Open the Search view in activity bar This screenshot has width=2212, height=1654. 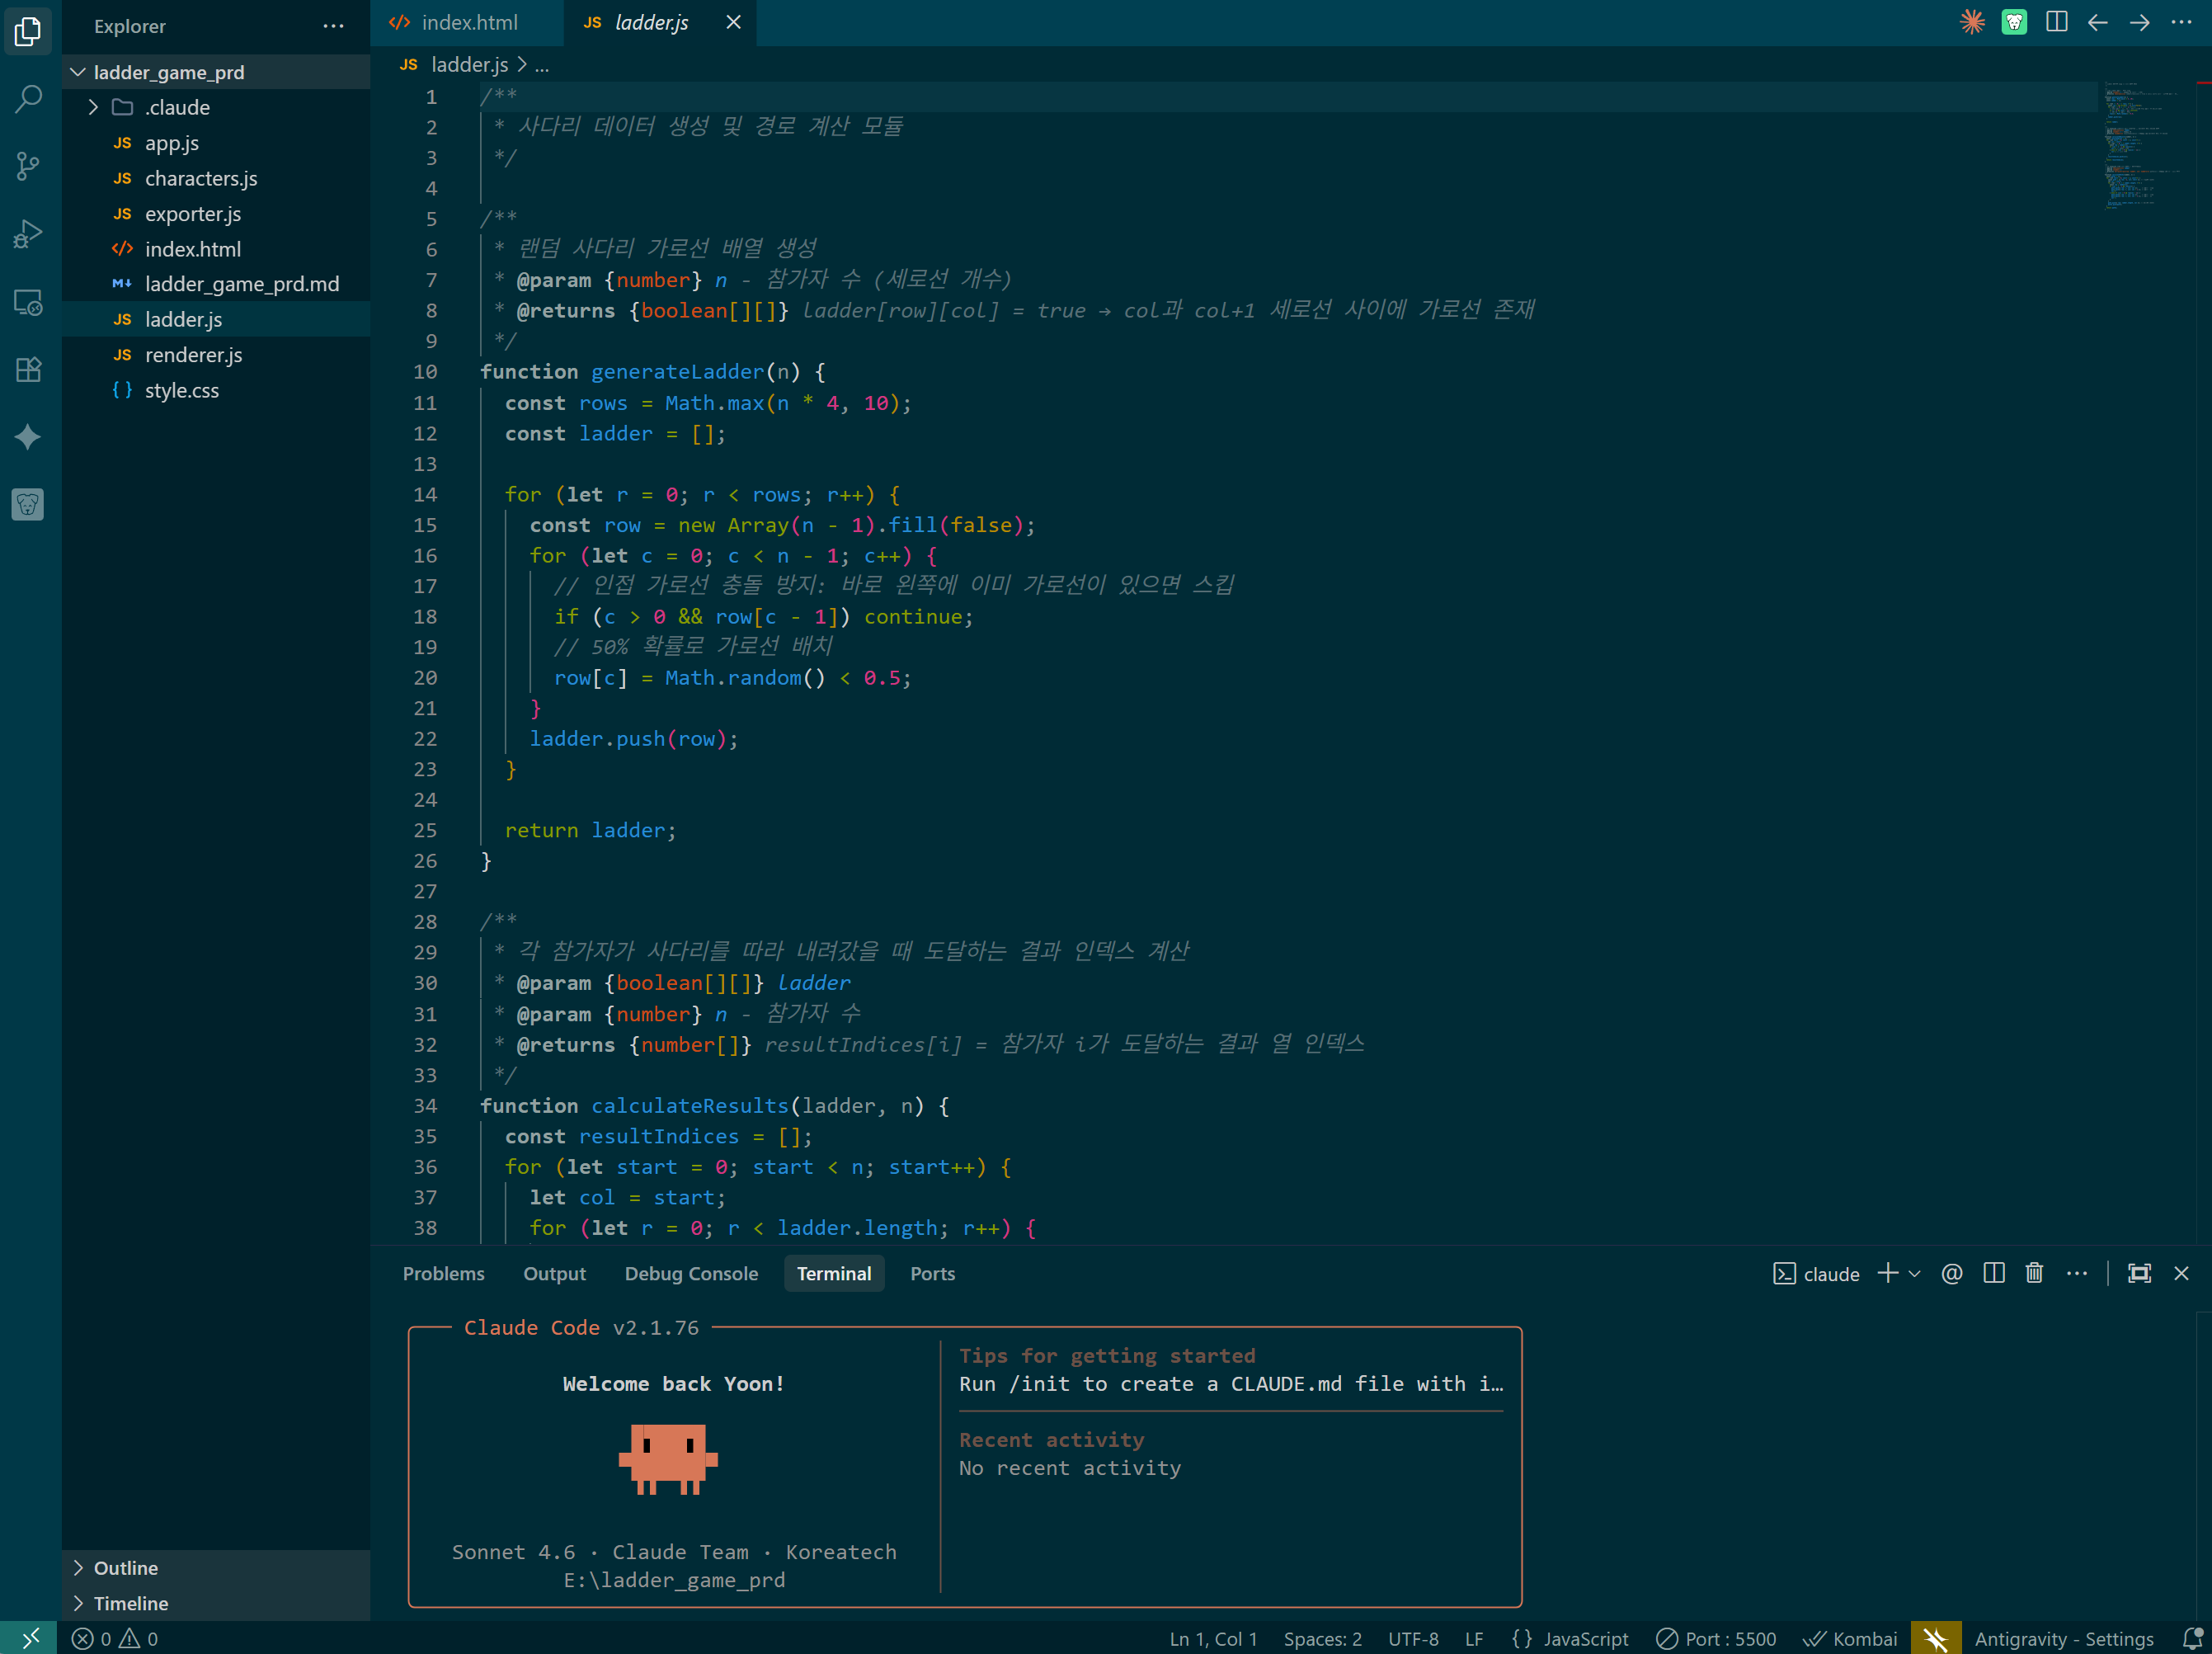tap(29, 99)
